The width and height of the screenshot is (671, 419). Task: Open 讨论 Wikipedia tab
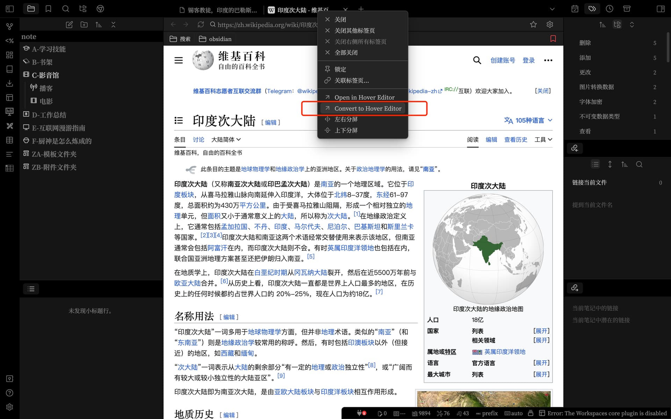(199, 140)
